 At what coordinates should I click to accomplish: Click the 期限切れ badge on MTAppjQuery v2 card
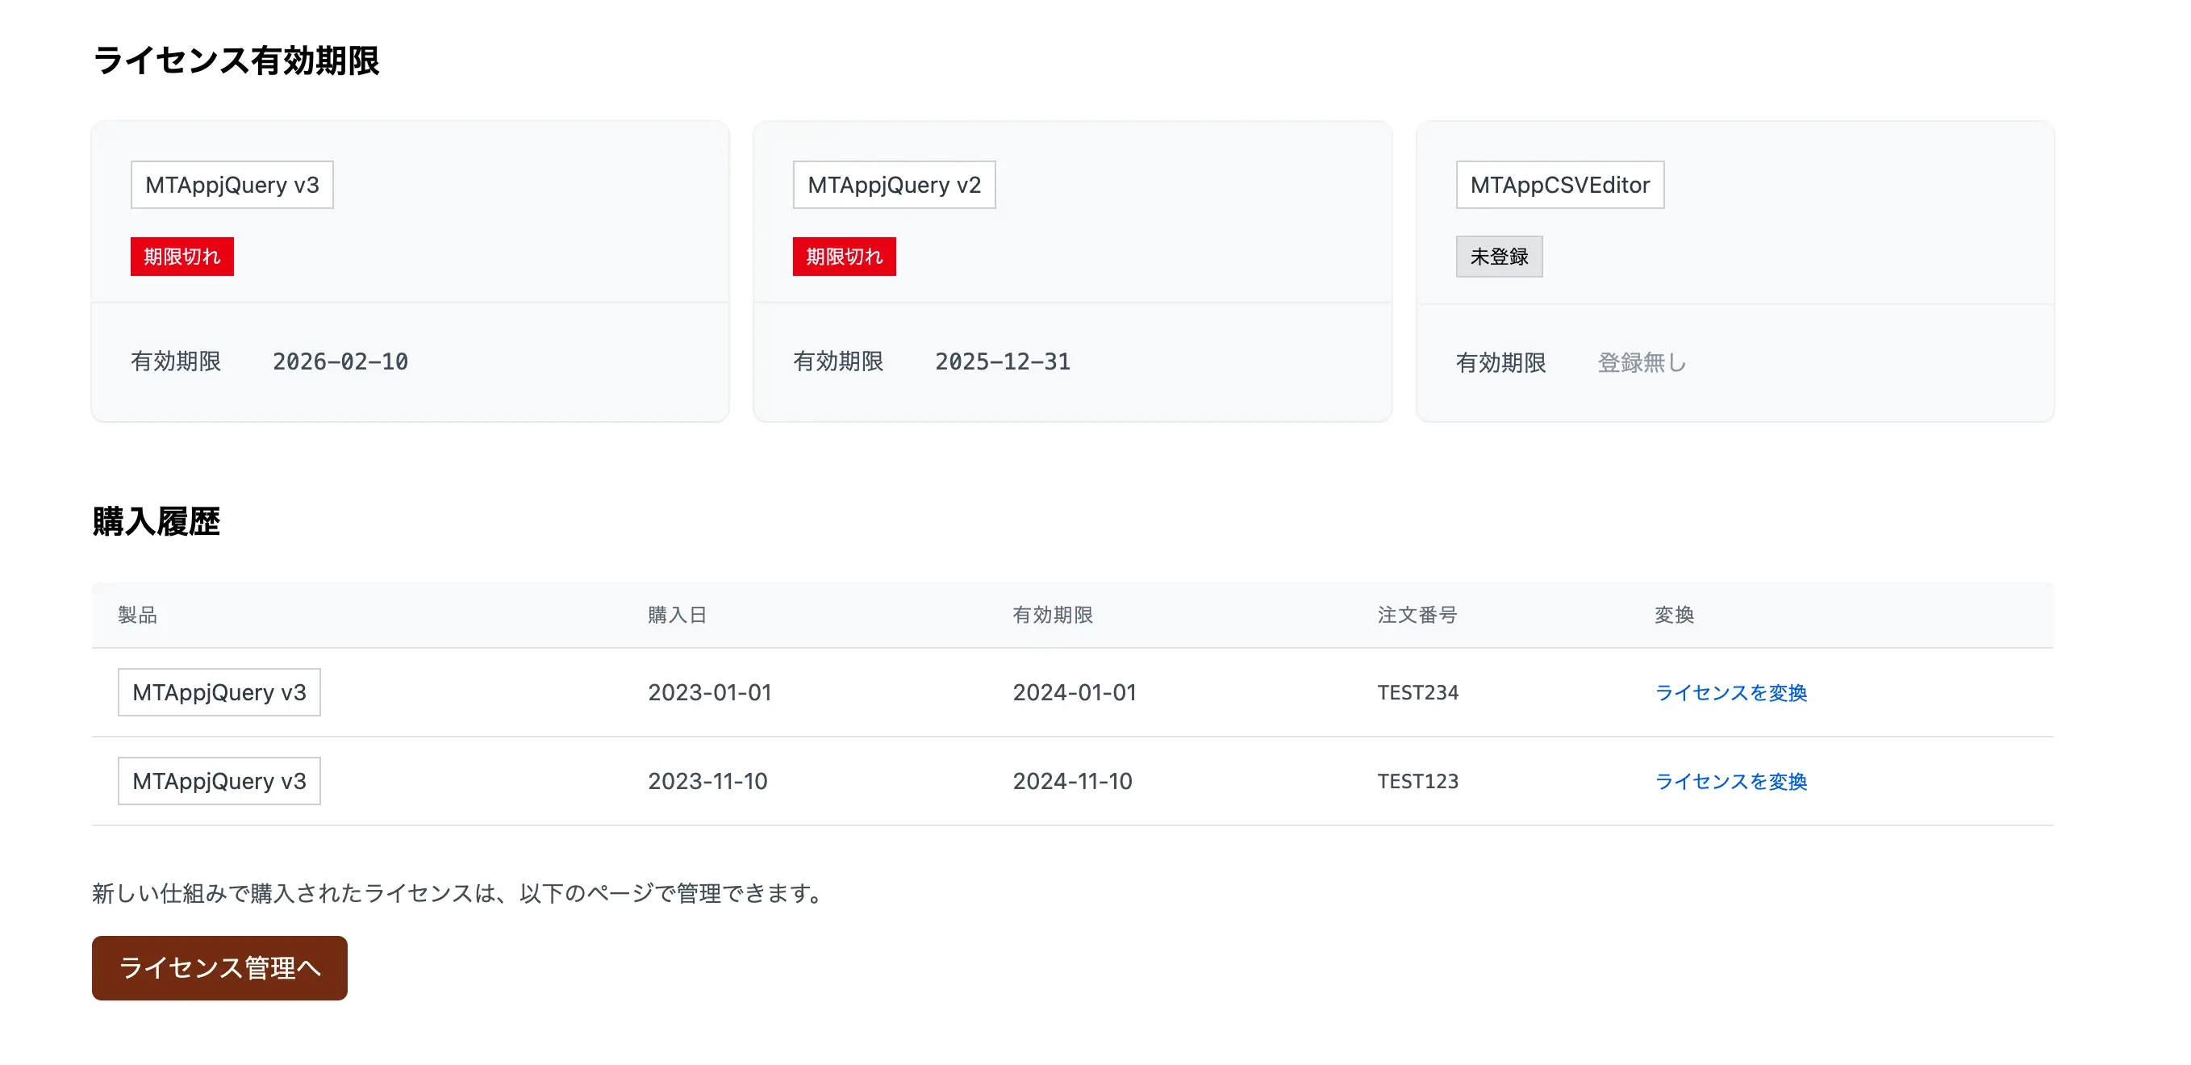844,256
